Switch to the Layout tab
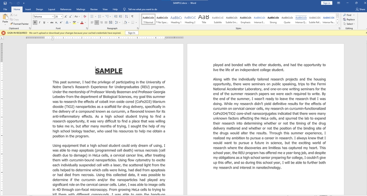This screenshot has width=367, height=196. [52, 9]
